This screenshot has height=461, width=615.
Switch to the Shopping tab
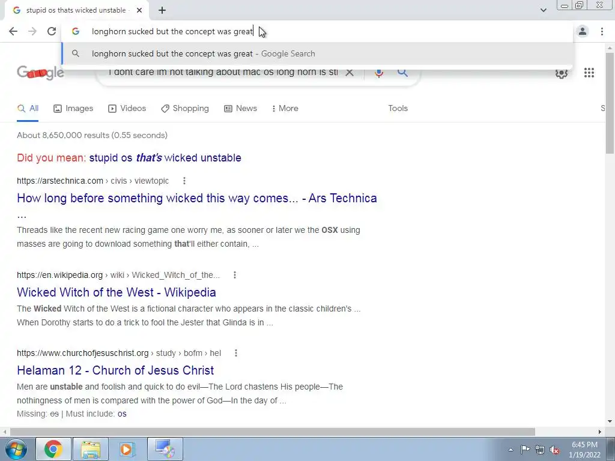pos(185,109)
